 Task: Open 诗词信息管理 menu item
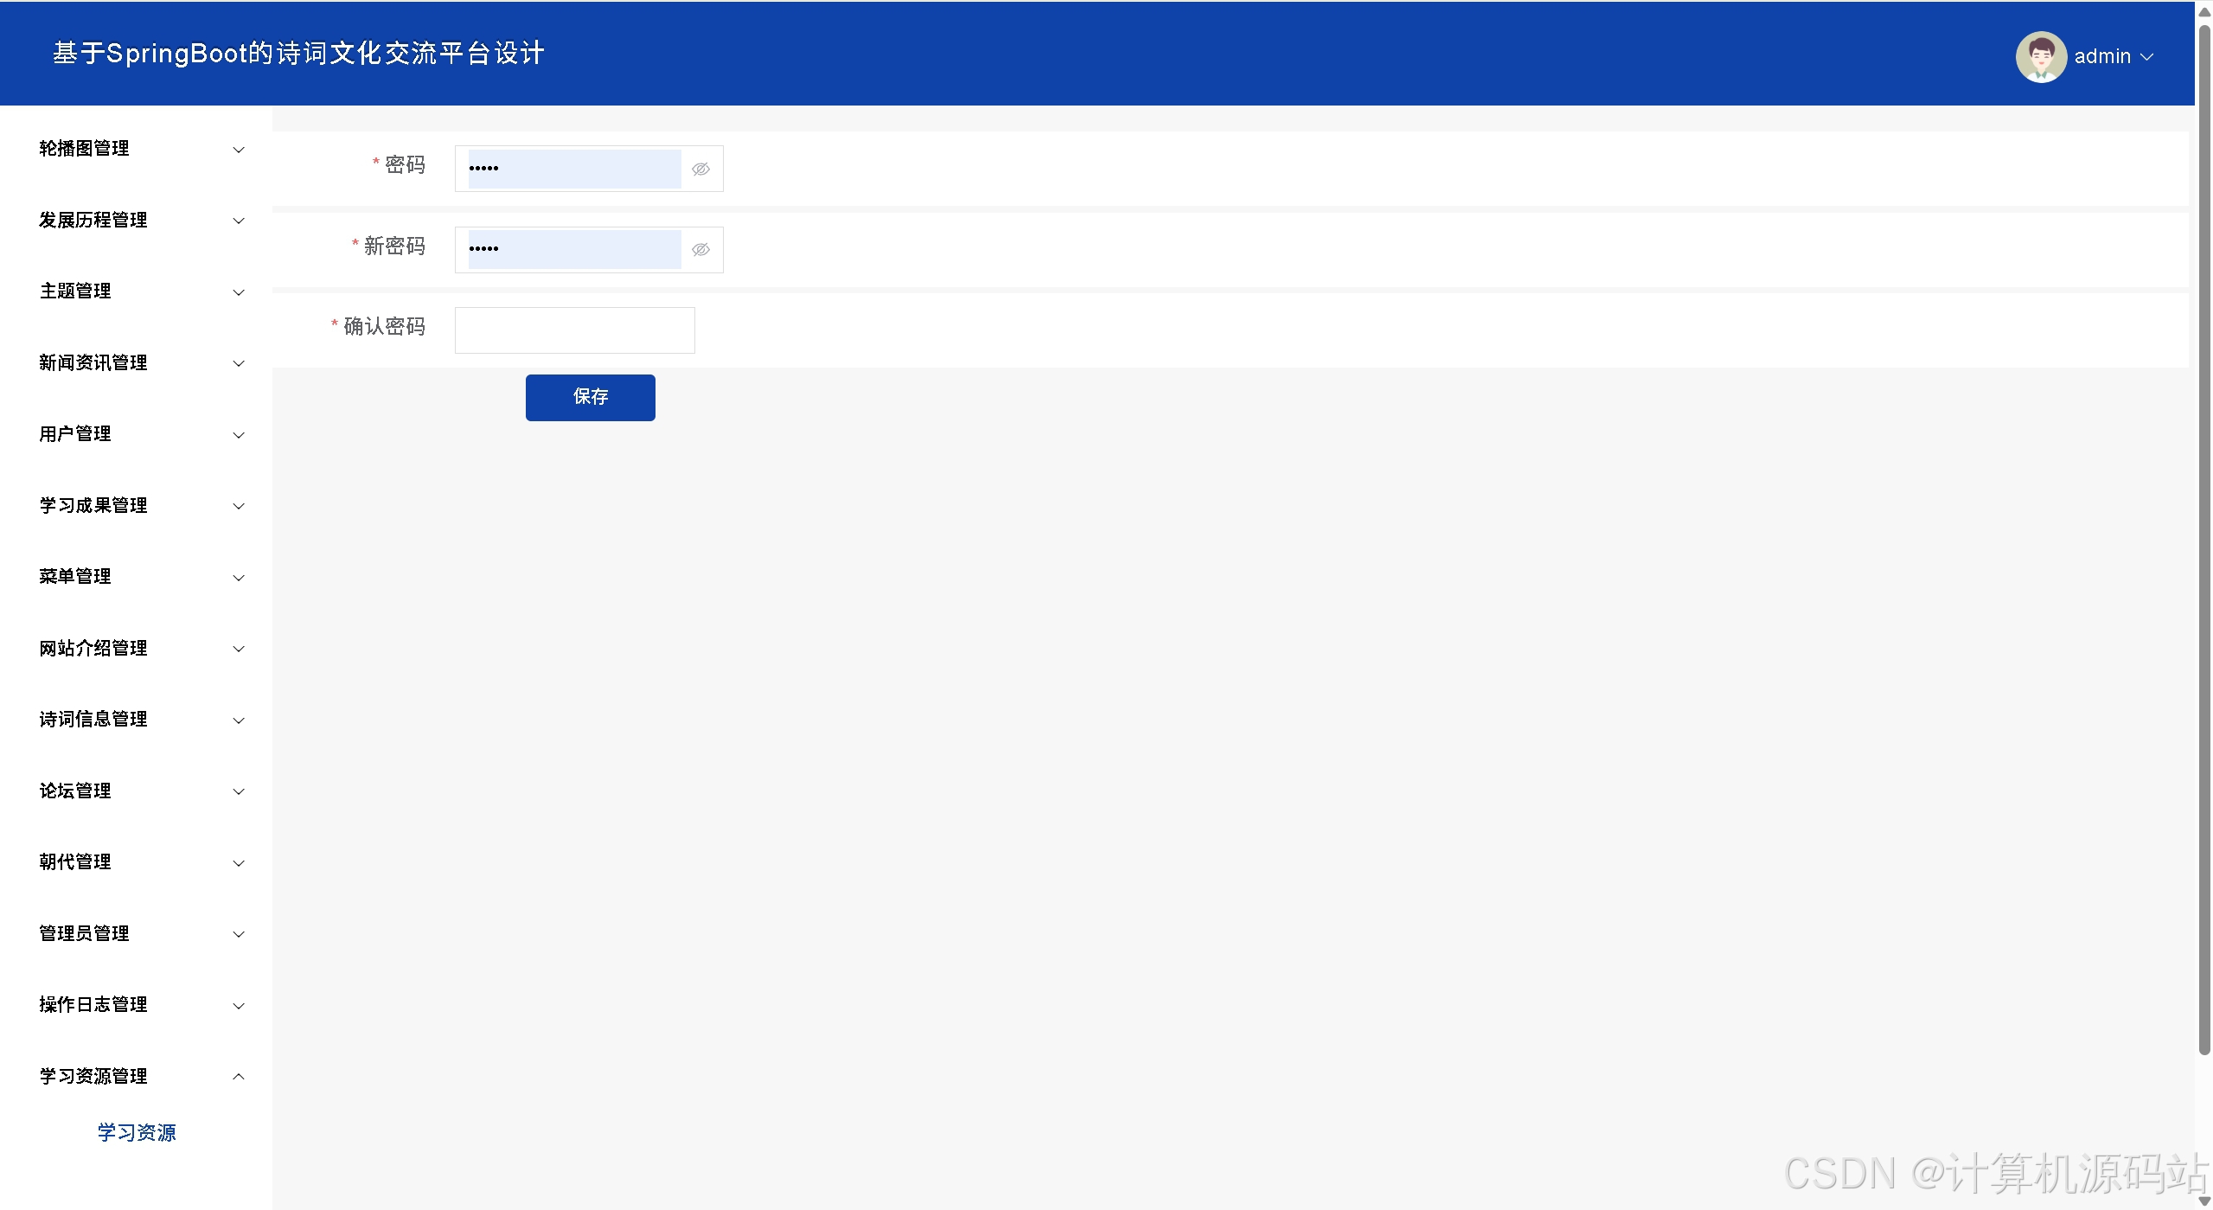(x=93, y=720)
